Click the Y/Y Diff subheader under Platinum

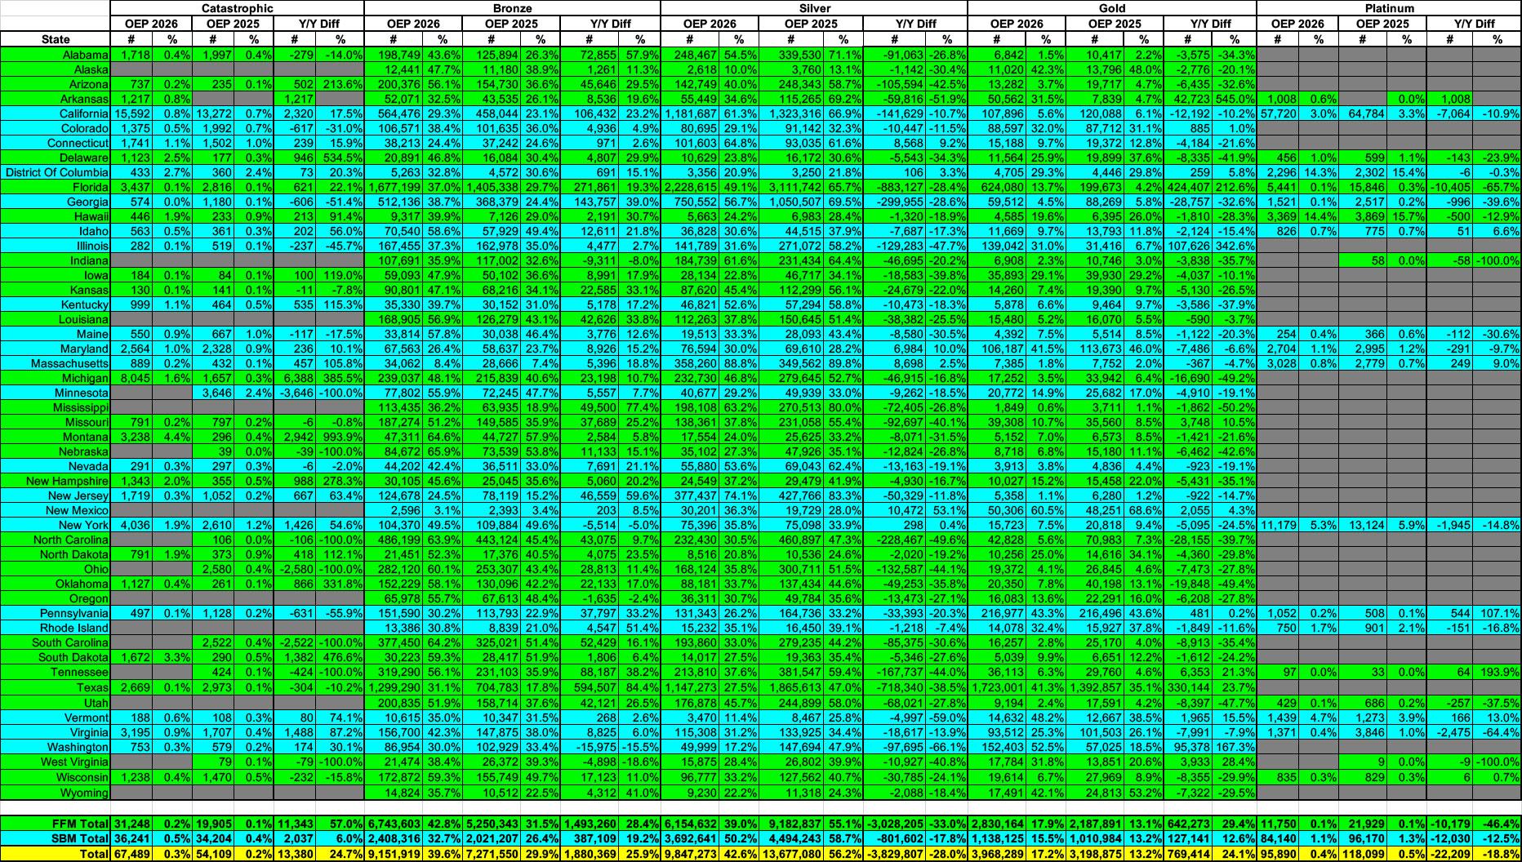(1474, 24)
